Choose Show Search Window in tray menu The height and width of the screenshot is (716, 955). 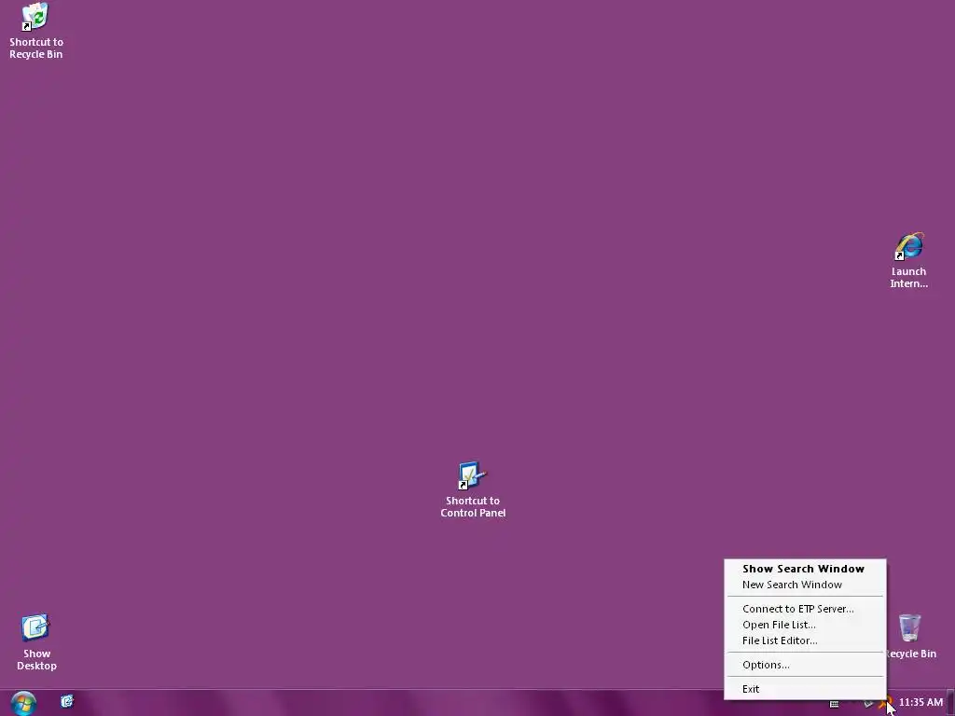[805, 569]
